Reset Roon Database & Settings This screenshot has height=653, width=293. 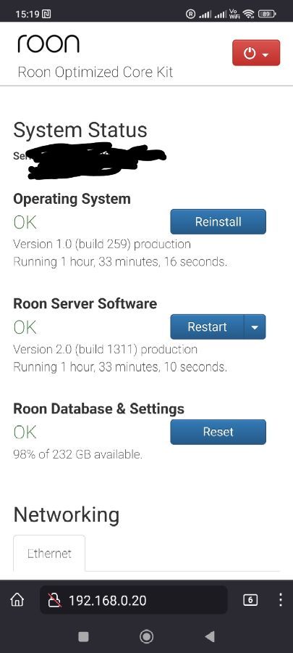click(218, 432)
